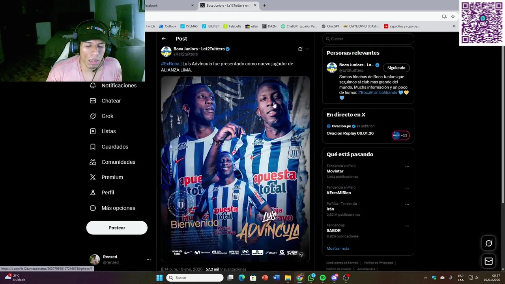This screenshot has width=505, height=284.
Task: Open Spotify from the taskbar
Action: 323,278
